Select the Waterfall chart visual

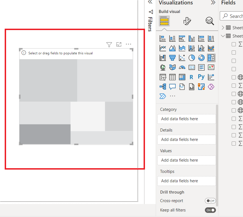163,58
